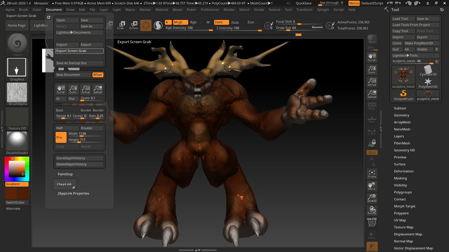Click the Rgb Intensity slider

pyautogui.click(x=189, y=28)
